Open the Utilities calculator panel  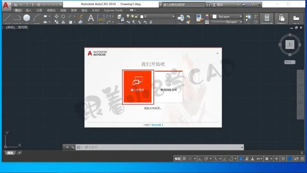pyautogui.click(x=267, y=18)
